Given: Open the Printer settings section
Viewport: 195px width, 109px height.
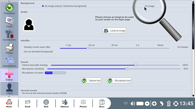Looking at the screenshot, I should tap(9, 49).
